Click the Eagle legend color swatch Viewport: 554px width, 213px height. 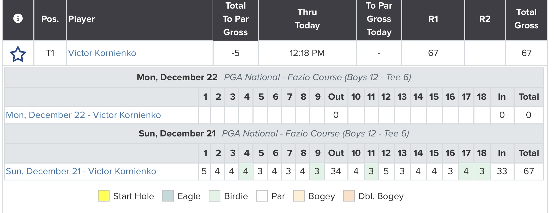tap(168, 196)
